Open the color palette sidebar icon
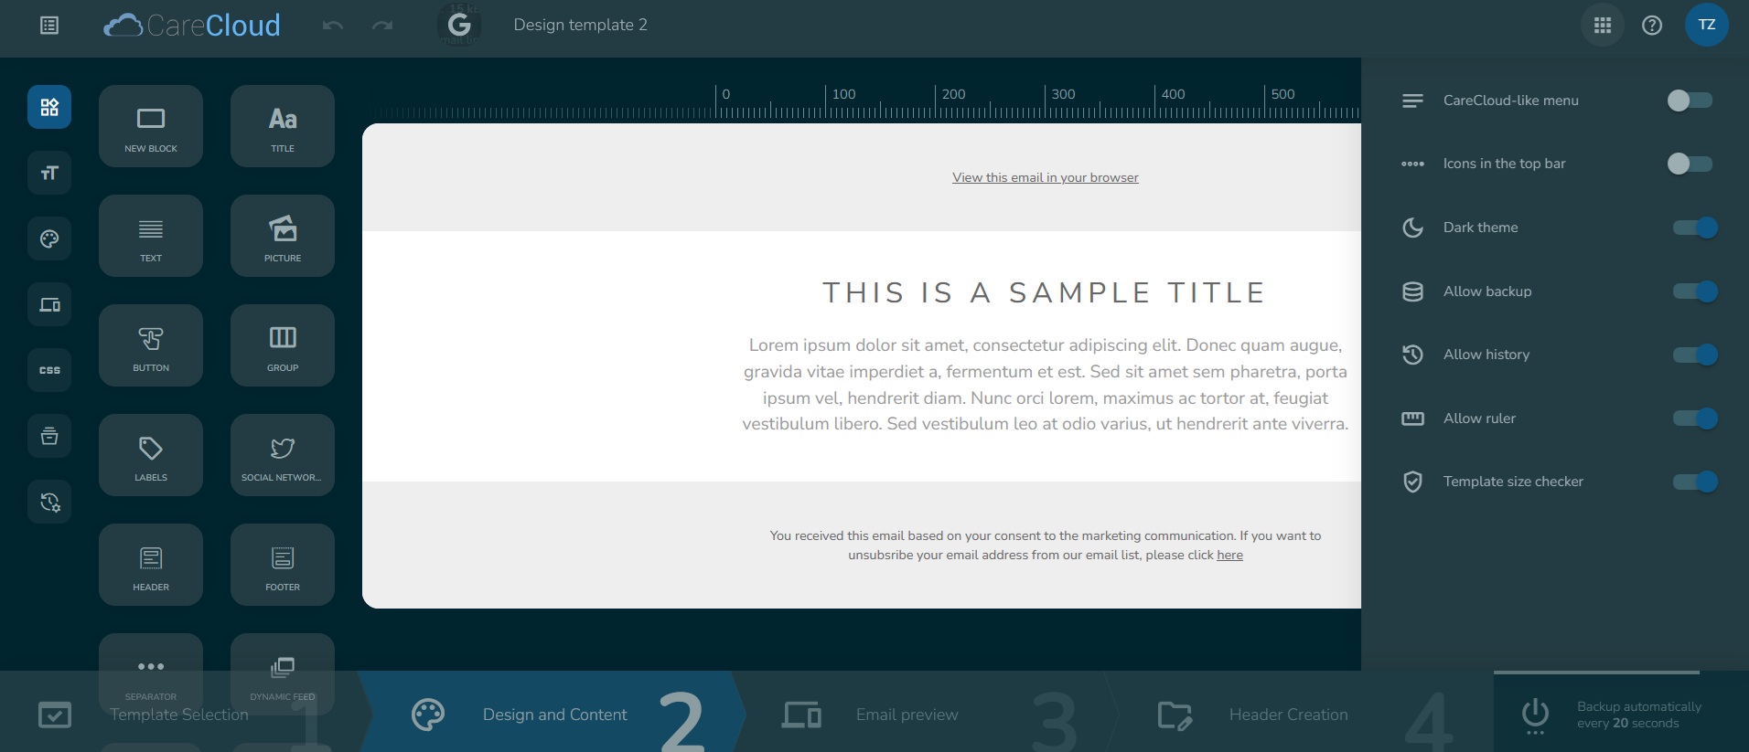The width and height of the screenshot is (1749, 752). point(49,238)
